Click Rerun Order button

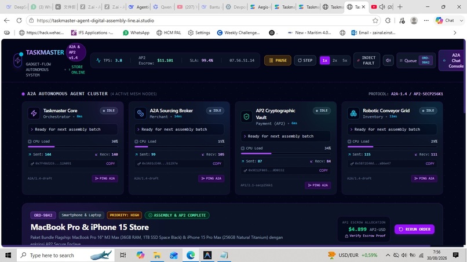414,229
